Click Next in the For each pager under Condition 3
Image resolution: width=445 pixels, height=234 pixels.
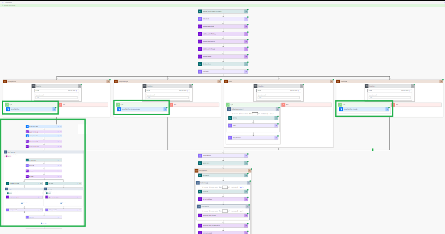[272, 113]
